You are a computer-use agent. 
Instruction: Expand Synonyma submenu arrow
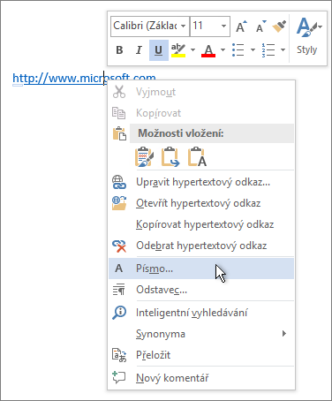[284, 334]
